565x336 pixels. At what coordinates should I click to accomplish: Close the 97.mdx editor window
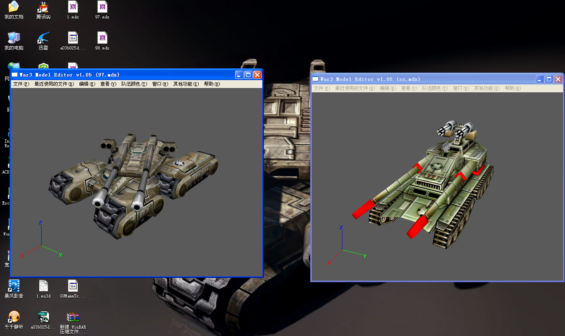pos(257,75)
